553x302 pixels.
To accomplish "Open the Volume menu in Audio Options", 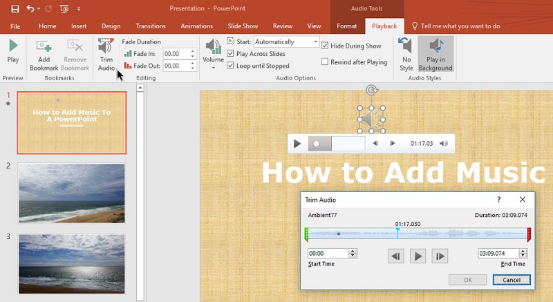I will (213, 54).
